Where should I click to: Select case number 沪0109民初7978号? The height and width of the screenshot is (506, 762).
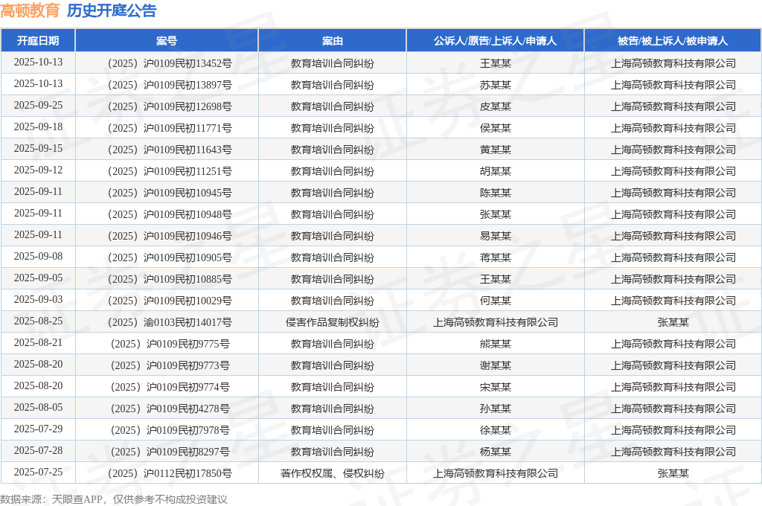click(170, 430)
